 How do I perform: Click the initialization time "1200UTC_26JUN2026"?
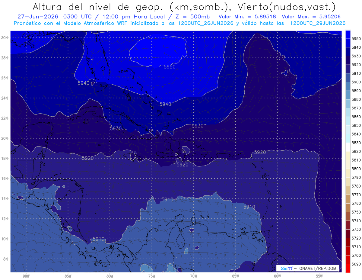[x=205, y=23]
